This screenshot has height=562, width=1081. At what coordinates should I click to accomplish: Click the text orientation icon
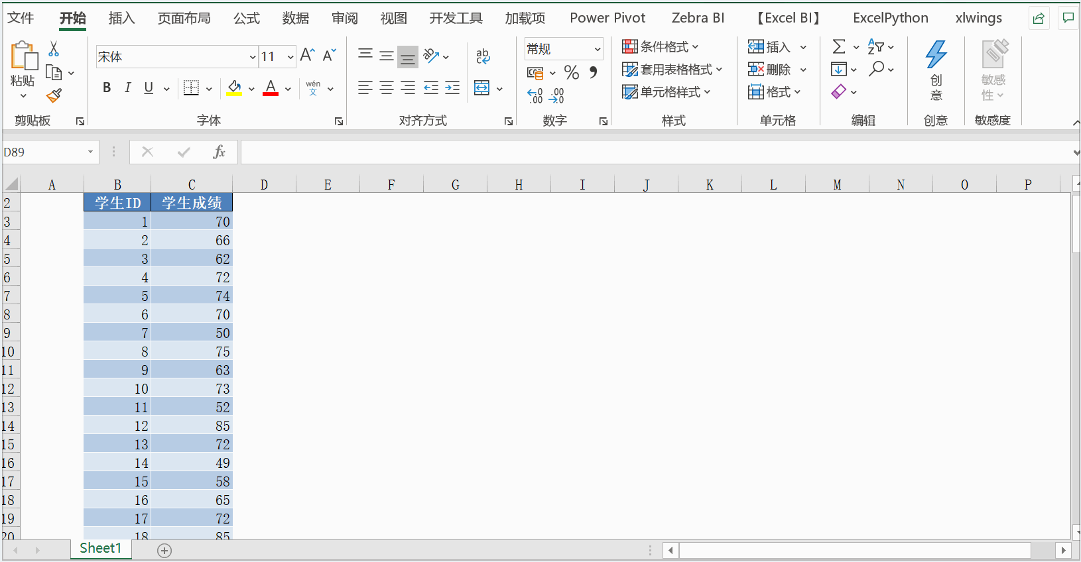pyautogui.click(x=431, y=55)
